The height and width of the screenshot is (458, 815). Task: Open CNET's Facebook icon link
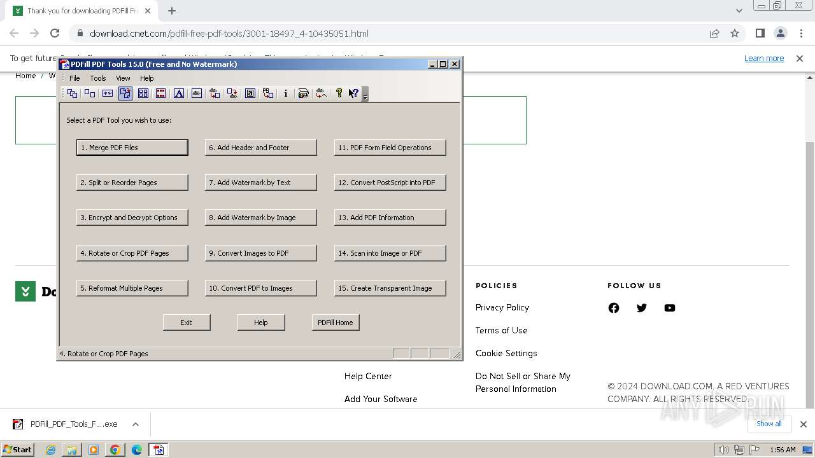614,308
